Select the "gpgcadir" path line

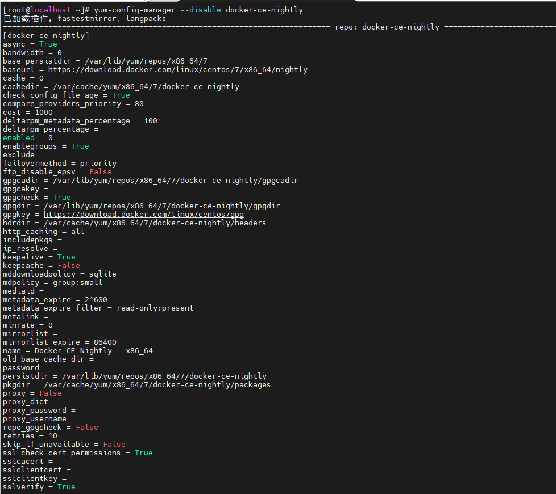point(150,180)
